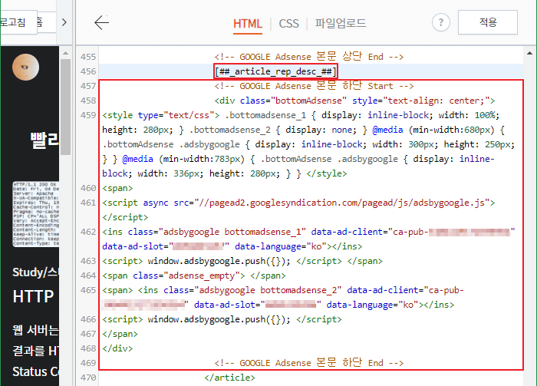Click the [##_article_rep_desc_##] code line
This screenshot has height=386, width=537.
point(275,71)
